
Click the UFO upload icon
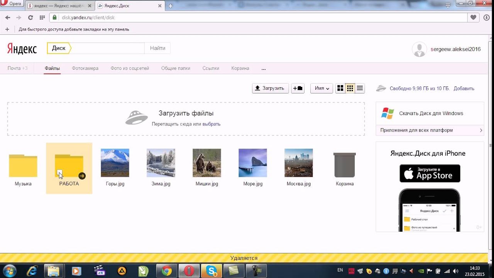(x=137, y=117)
